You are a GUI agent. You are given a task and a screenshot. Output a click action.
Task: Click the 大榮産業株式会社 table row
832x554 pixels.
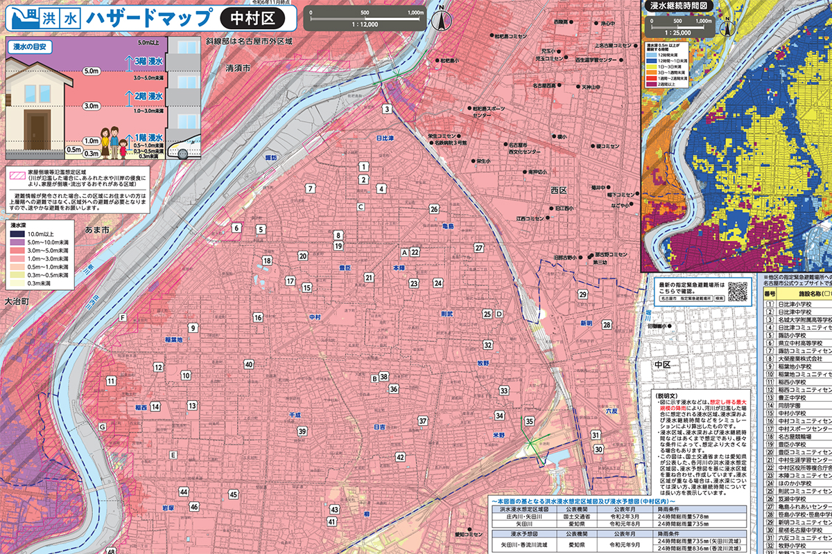798,358
